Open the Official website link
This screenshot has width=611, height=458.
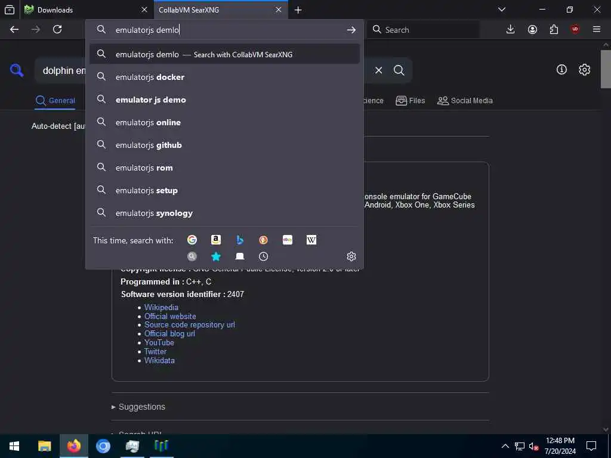(x=170, y=316)
